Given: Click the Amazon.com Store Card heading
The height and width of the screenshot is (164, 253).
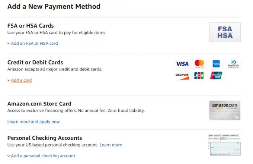Looking at the screenshot, I should [x=39, y=104].
